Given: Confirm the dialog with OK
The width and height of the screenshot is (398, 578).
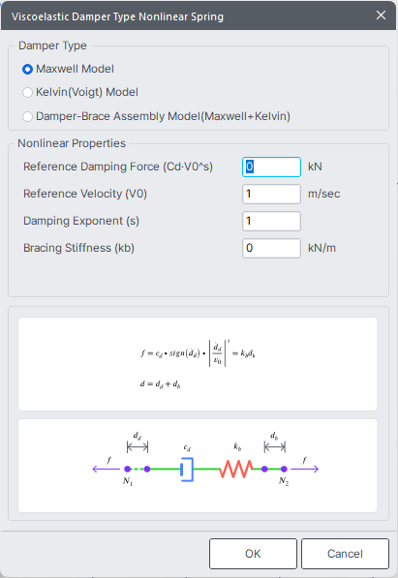Looking at the screenshot, I should point(253,554).
